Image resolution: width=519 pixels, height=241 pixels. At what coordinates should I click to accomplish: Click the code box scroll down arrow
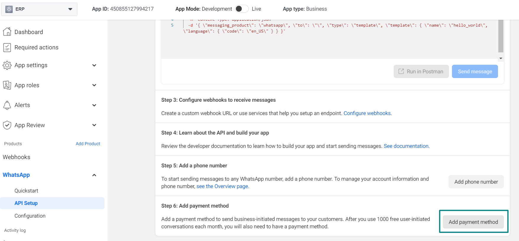[x=501, y=59]
